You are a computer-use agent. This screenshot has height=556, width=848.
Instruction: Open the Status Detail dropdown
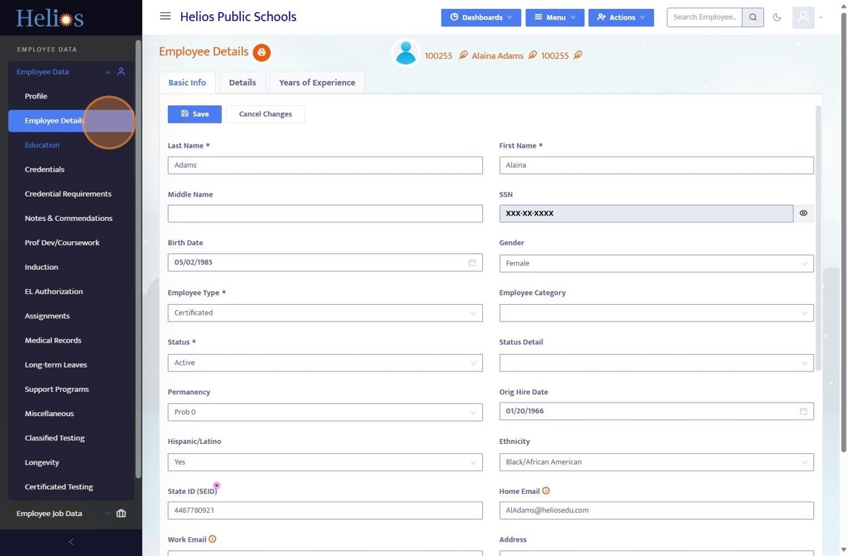click(x=656, y=362)
